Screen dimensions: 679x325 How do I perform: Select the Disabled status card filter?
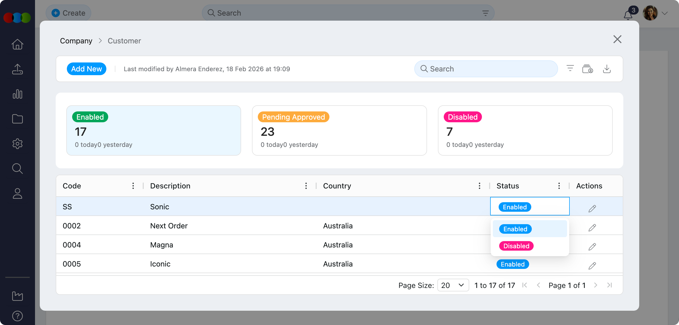coord(525,130)
